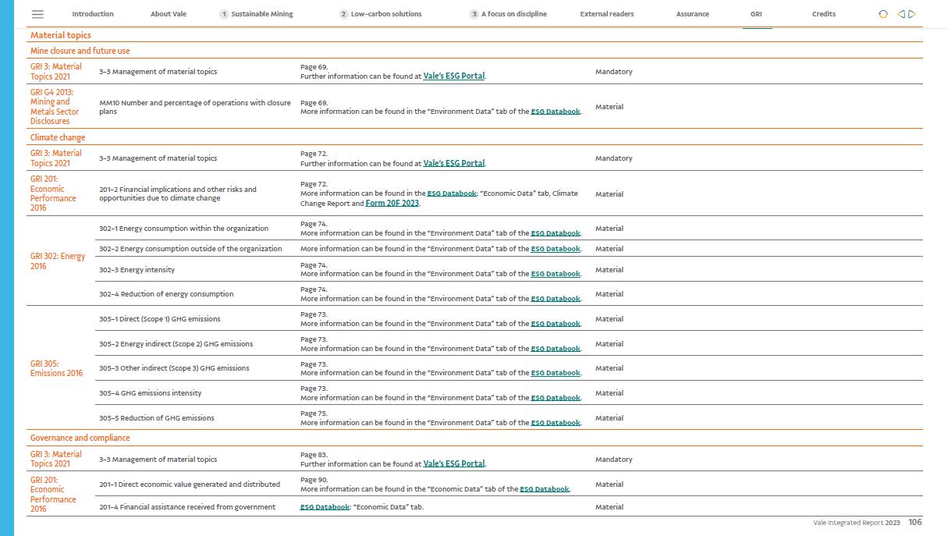
Task: Go to next page with right arrow
Action: click(x=912, y=14)
